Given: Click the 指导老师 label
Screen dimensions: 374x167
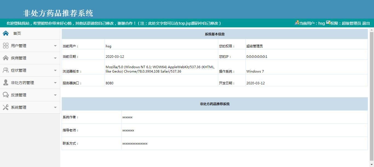Looking at the screenshot, I should [71, 130].
